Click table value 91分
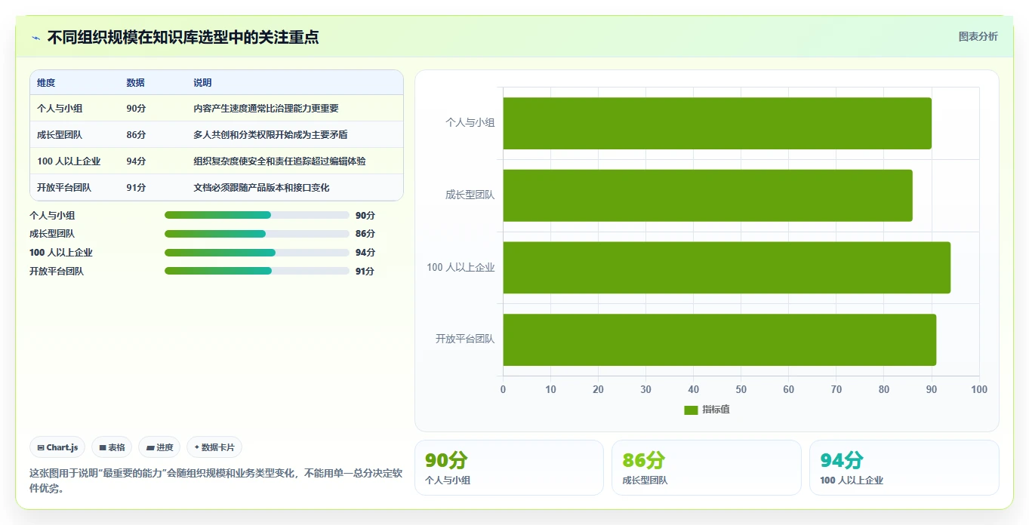 (x=136, y=188)
